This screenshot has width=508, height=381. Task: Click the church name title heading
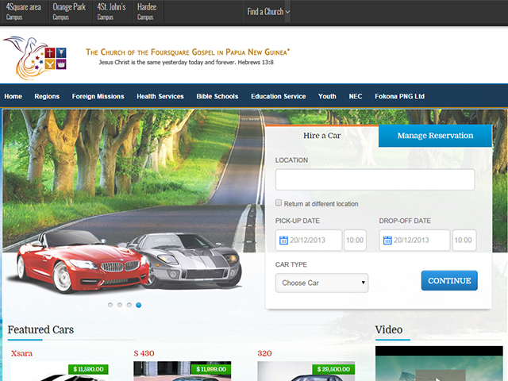click(x=187, y=52)
